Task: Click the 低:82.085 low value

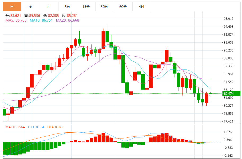Action: [x=51, y=16]
